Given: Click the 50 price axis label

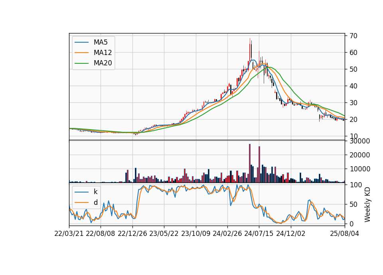Looking at the screenshot, I should (353, 69).
